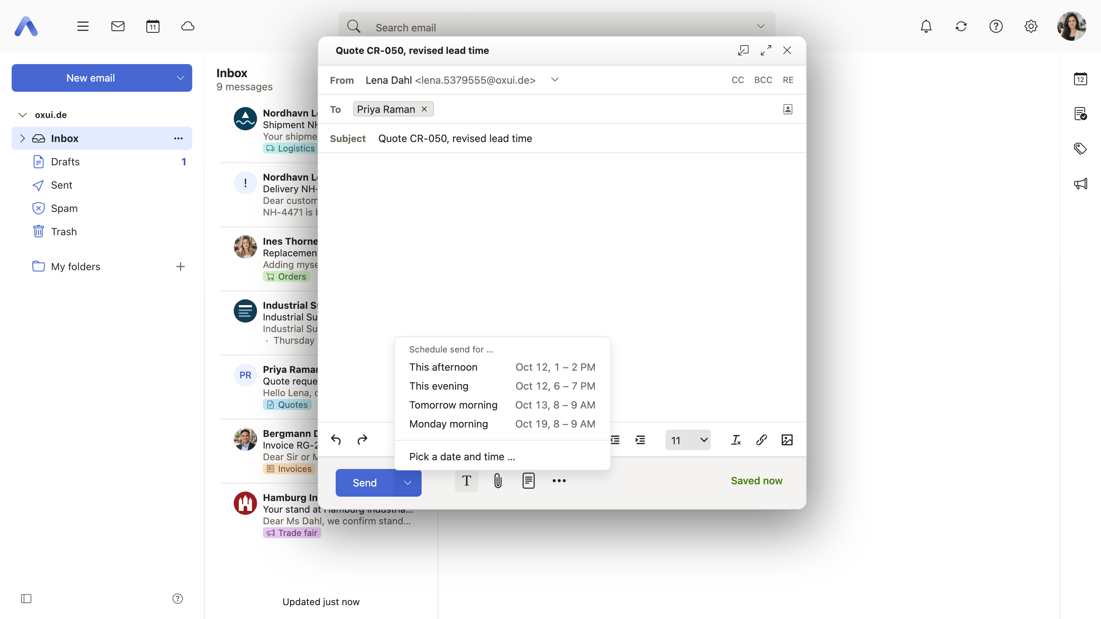This screenshot has width=1101, height=619.
Task: Insert a link in the email body
Action: pos(761,440)
